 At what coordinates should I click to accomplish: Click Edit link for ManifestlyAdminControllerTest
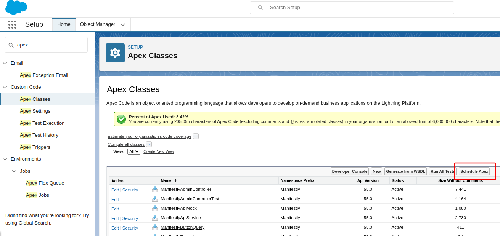[115, 199]
